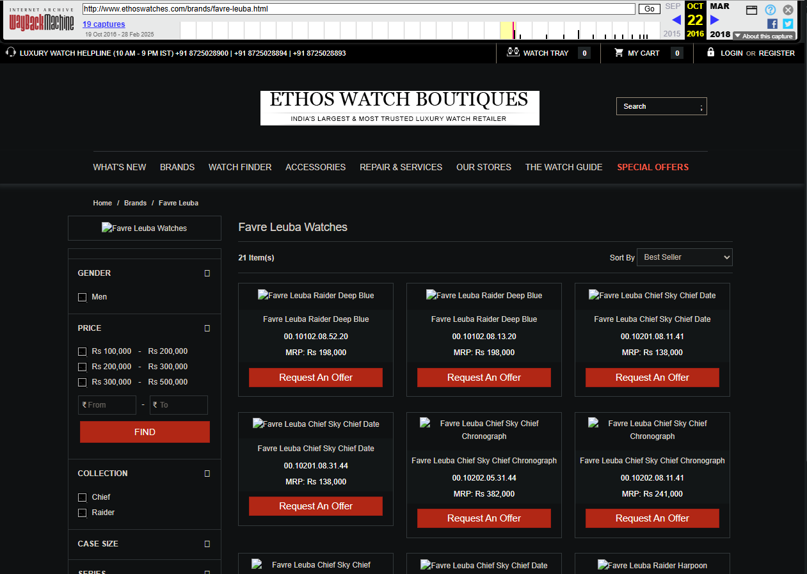Image resolution: width=807 pixels, height=574 pixels.
Task: Close the Wayback toolbar
Action: click(788, 10)
